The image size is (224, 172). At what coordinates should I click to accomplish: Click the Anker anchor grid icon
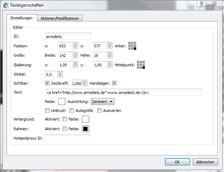pos(132,46)
